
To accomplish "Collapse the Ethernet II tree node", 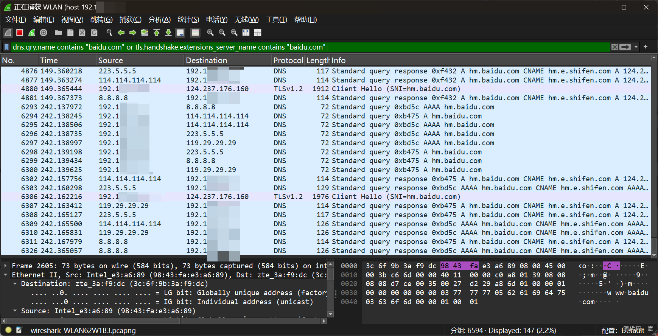I will coord(5,275).
